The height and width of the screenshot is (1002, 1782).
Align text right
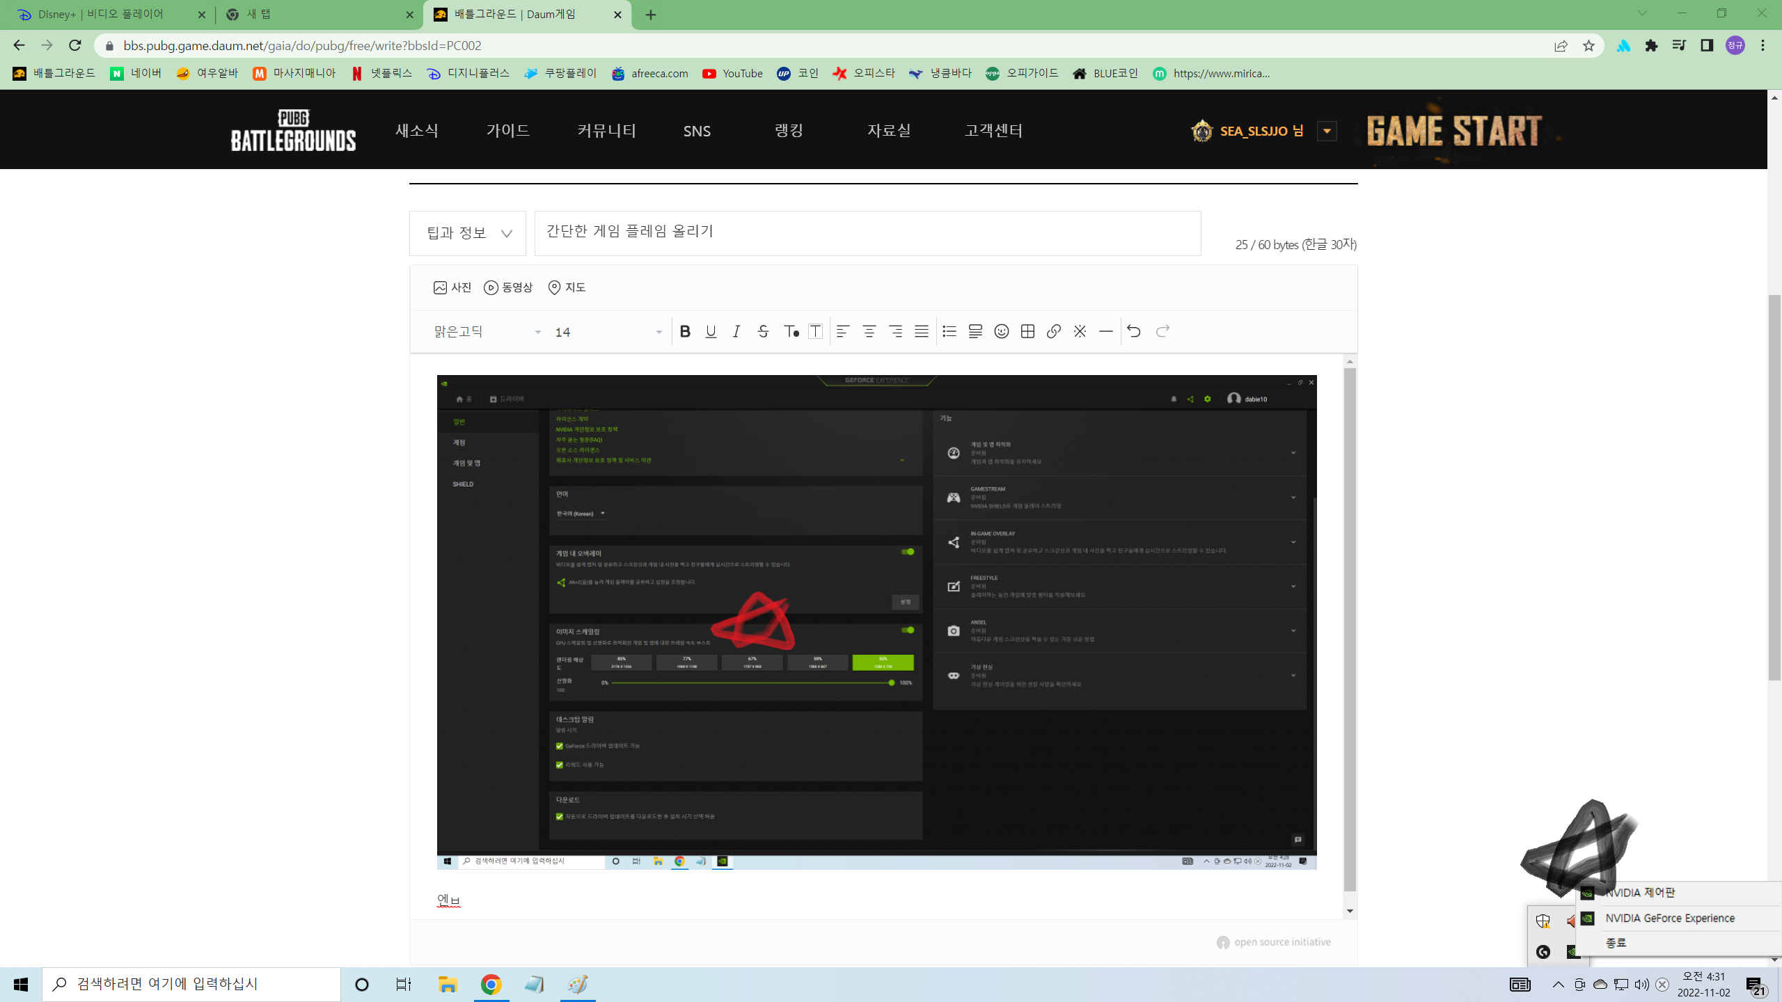coord(896,331)
